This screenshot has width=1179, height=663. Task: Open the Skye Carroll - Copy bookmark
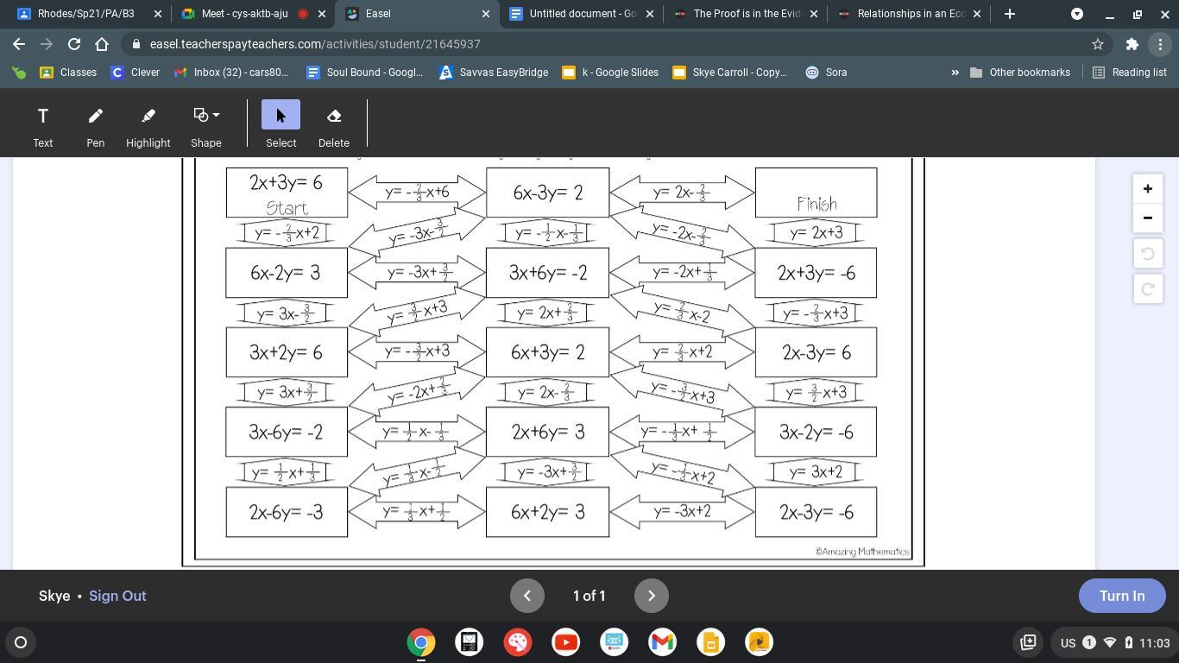point(729,73)
